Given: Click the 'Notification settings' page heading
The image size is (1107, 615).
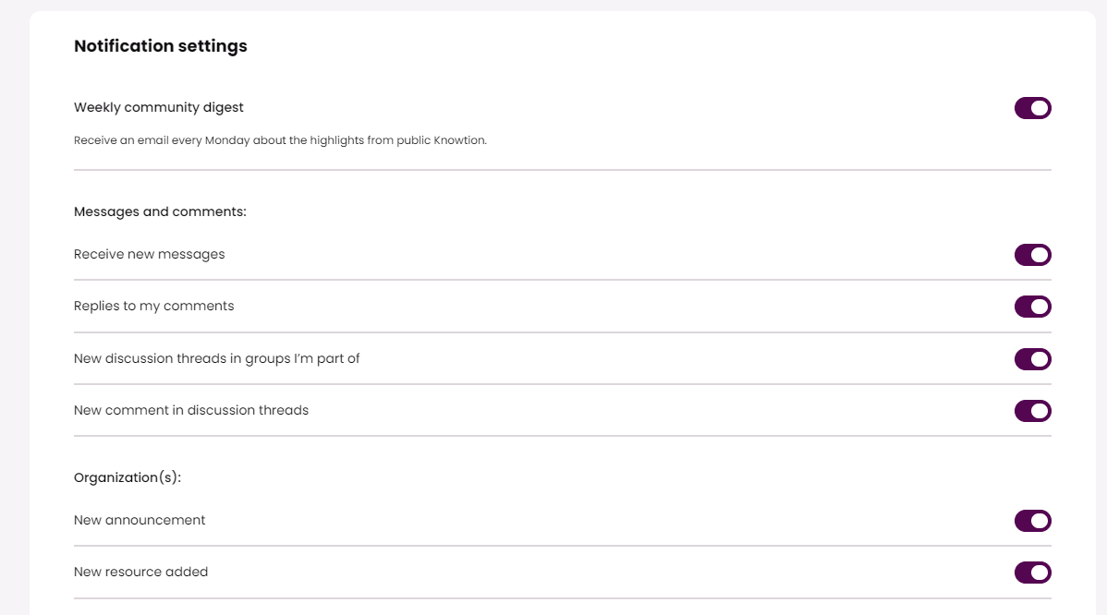Looking at the screenshot, I should tap(161, 45).
